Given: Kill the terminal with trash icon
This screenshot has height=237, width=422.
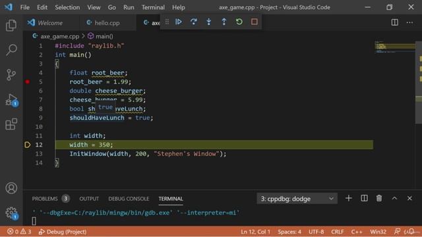Looking at the screenshot, I should tap(379, 198).
